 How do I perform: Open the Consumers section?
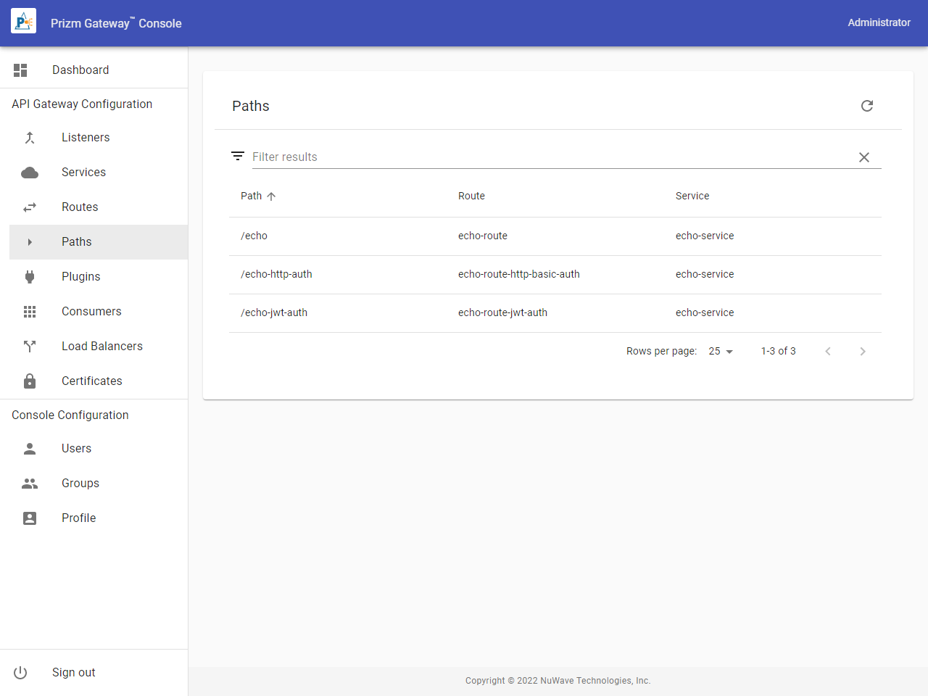point(91,312)
